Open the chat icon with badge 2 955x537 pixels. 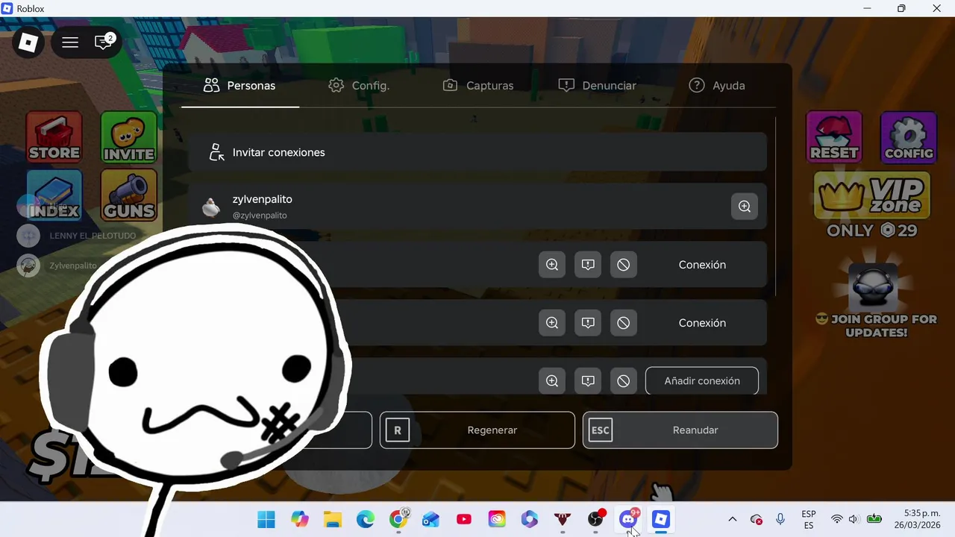coord(104,42)
